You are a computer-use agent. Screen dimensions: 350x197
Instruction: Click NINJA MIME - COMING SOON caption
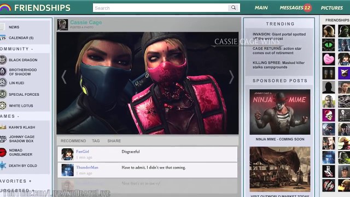[x=280, y=139]
